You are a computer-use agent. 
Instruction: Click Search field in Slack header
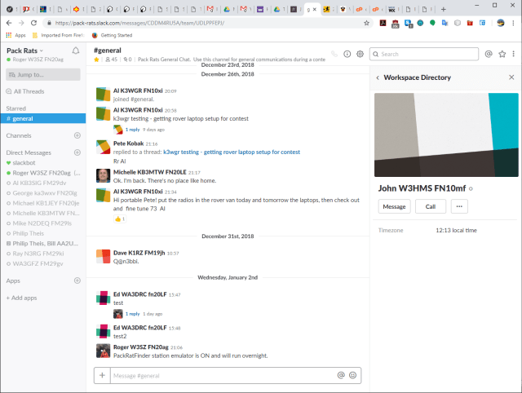pyautogui.click(x=424, y=54)
